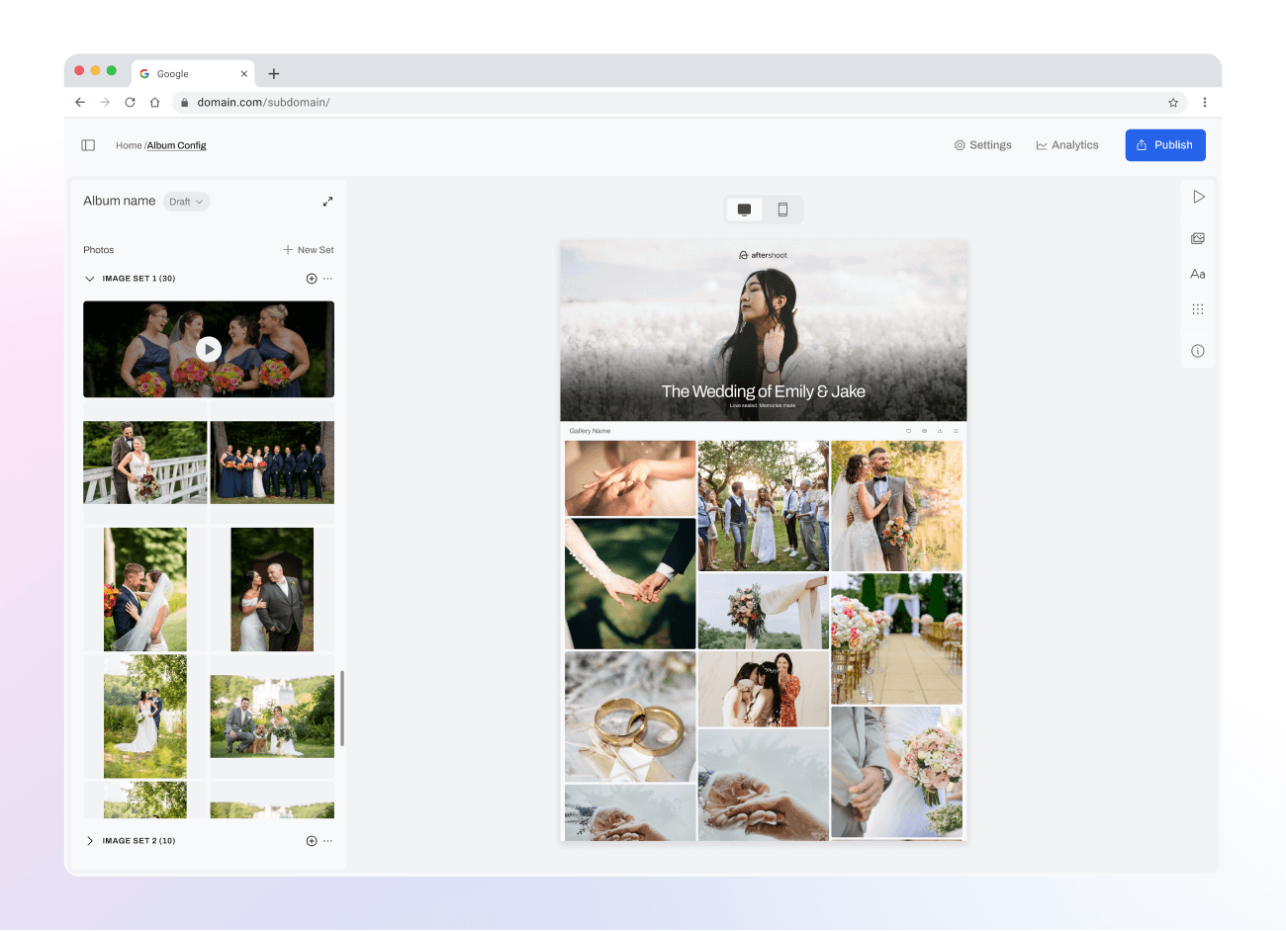Switch to the Analytics tab
Viewport: 1286px width, 931px height.
(1067, 144)
